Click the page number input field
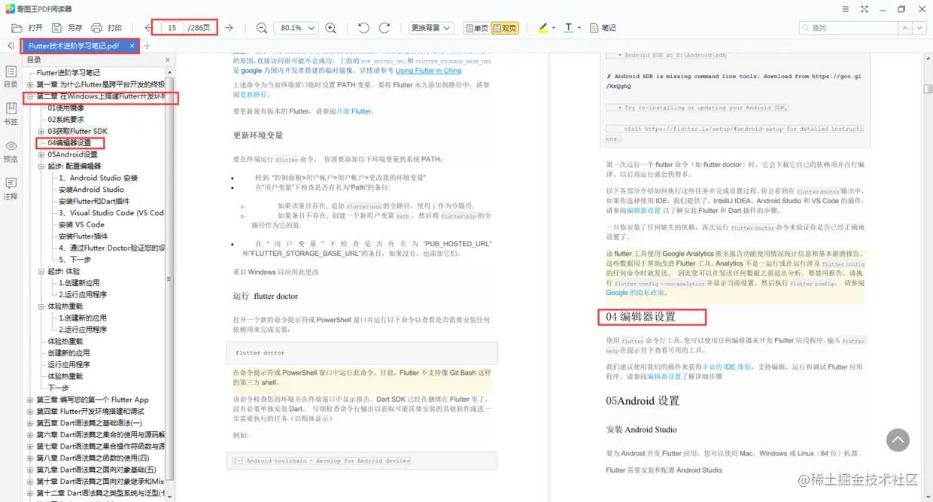The height and width of the screenshot is (502, 933). click(x=172, y=28)
